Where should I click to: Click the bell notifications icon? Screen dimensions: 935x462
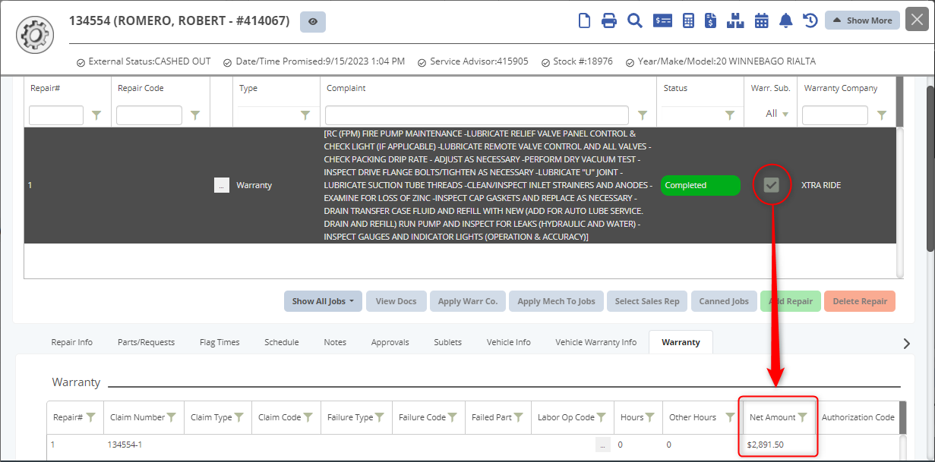pos(786,20)
